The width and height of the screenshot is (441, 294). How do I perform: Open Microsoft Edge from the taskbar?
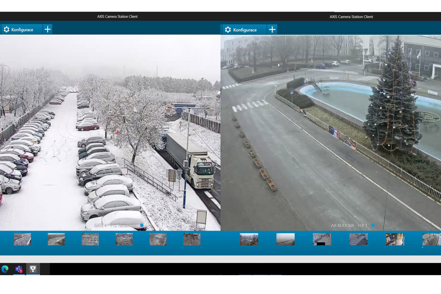(5, 269)
